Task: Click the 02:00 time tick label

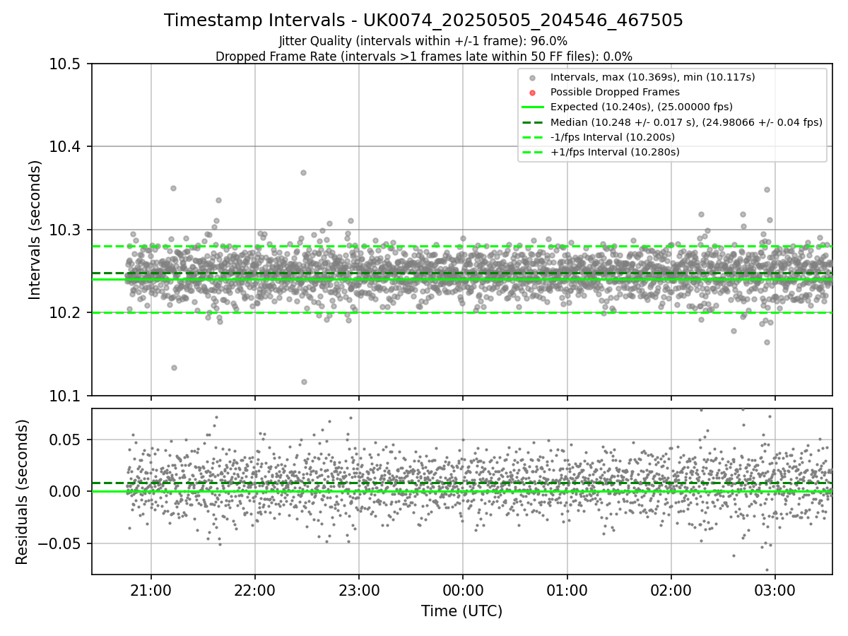Action: 671,590
